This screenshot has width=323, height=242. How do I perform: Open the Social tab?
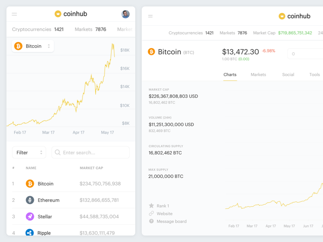coord(288,75)
